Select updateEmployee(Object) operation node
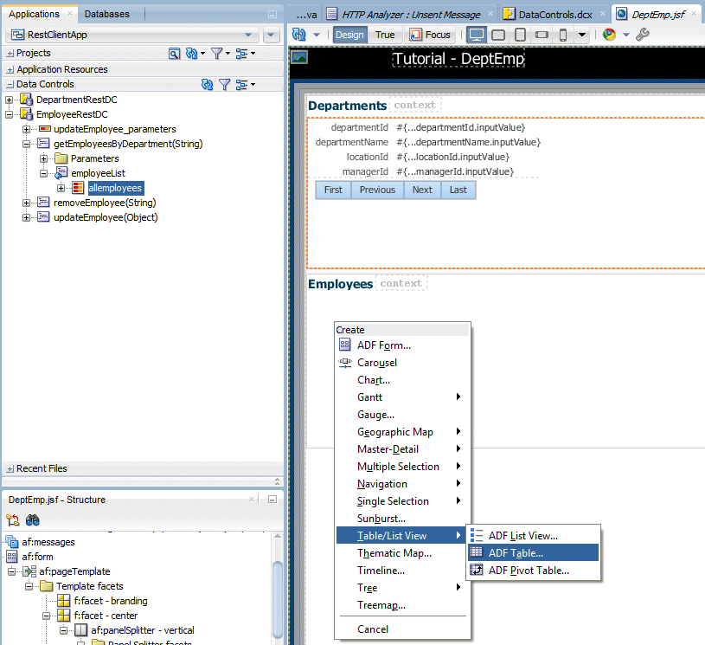The image size is (705, 645). 106,217
